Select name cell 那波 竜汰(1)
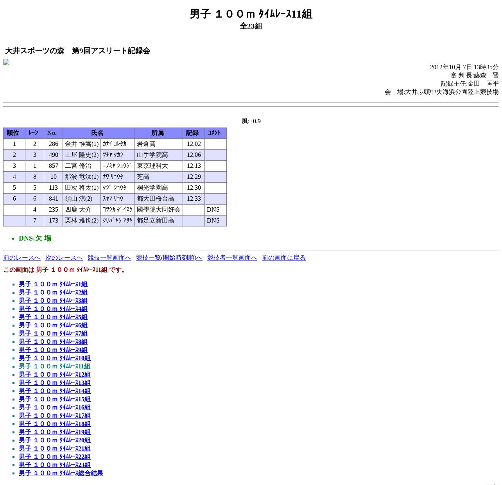Screen dimensions: 502x485 (82, 177)
